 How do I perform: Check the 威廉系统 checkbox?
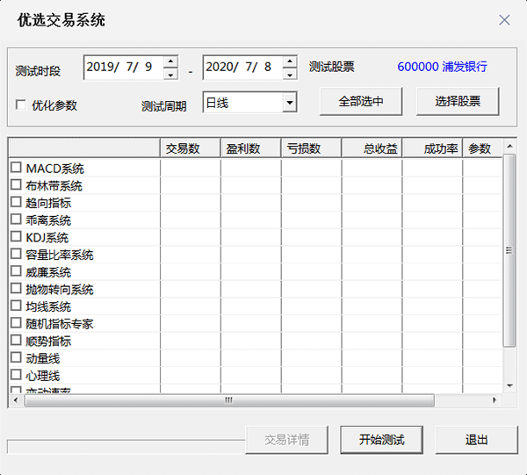click(x=16, y=270)
